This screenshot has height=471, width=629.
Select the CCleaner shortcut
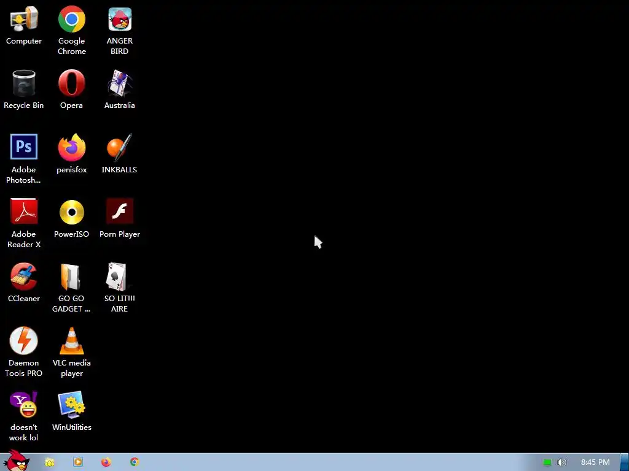pyautogui.click(x=24, y=283)
